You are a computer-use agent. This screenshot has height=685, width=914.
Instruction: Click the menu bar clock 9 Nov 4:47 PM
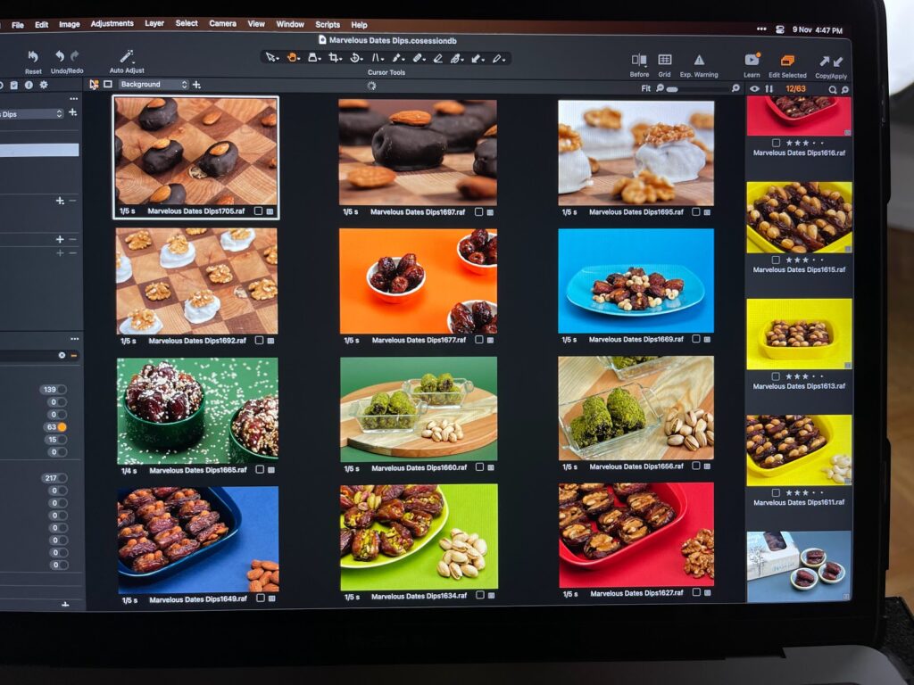(818, 30)
